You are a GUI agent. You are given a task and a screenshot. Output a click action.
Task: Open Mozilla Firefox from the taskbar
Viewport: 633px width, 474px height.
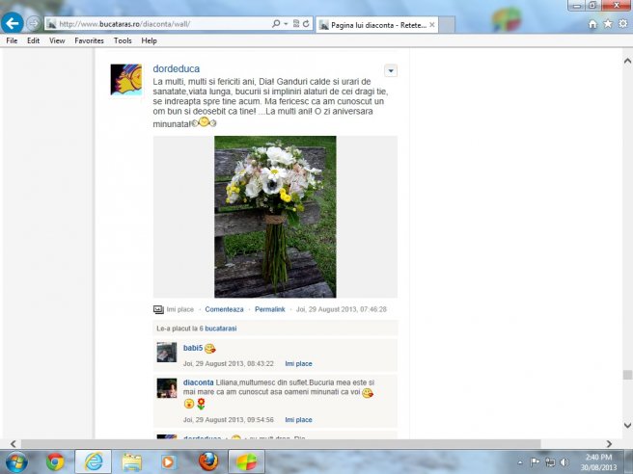click(x=207, y=461)
